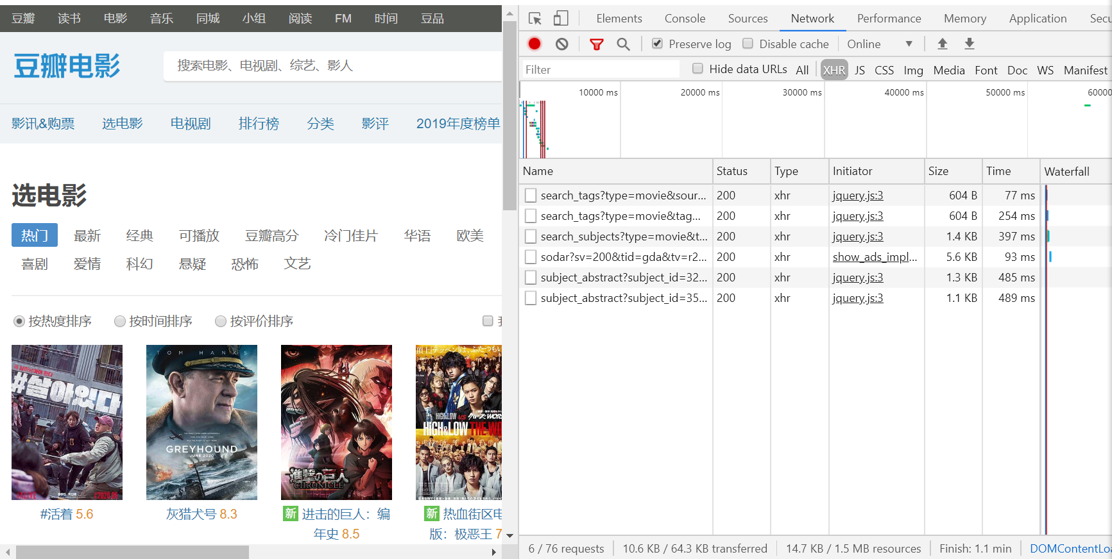The width and height of the screenshot is (1112, 559).
Task: Sort requests by Size column header
Action: click(953, 171)
